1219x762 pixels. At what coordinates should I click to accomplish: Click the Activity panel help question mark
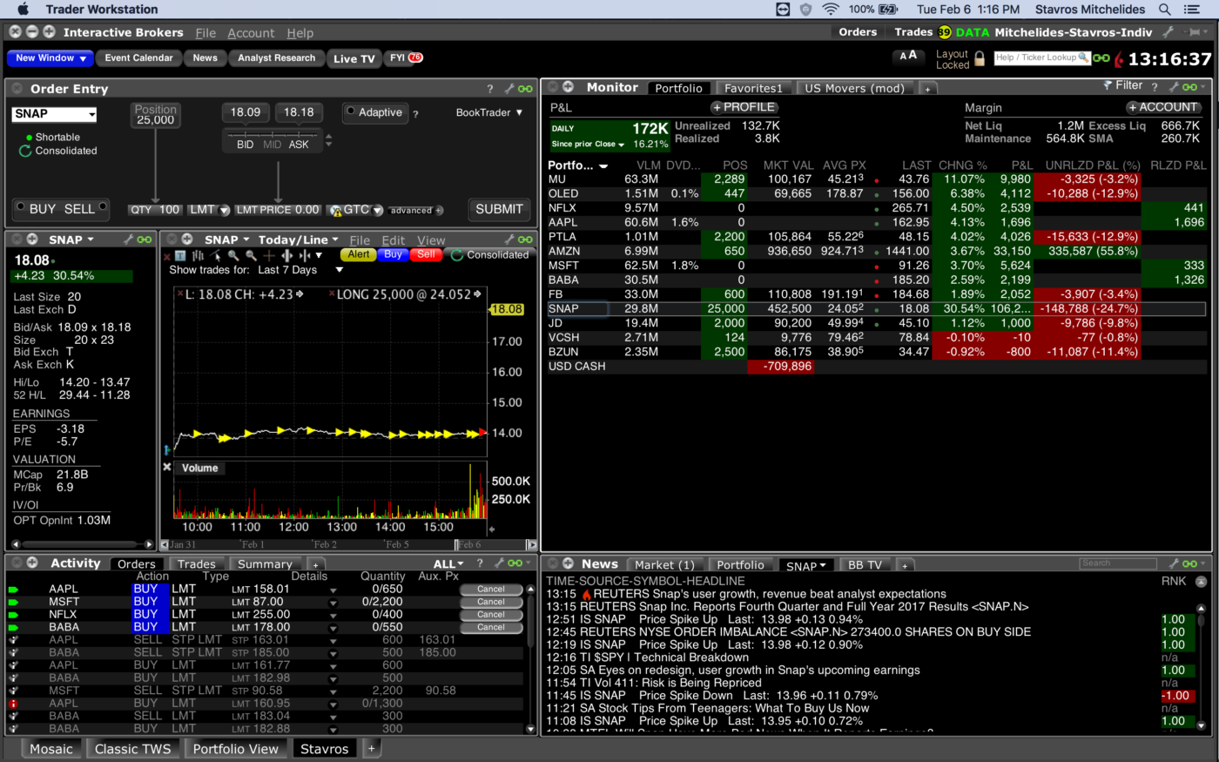coord(480,563)
